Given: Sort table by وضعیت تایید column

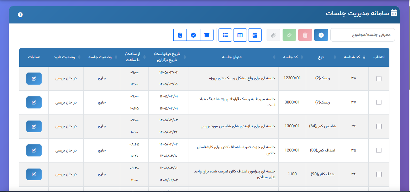Looking at the screenshot, I should click(x=66, y=57).
